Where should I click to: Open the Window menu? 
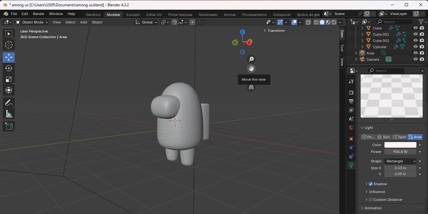coord(56,14)
